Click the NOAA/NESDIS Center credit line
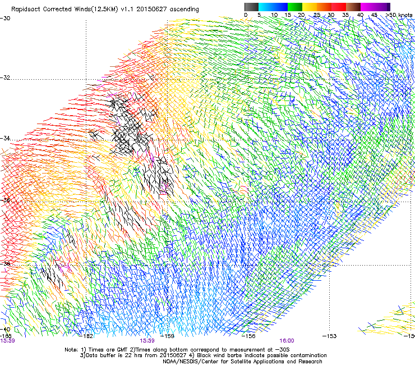The image size is (415, 365). pos(242,362)
